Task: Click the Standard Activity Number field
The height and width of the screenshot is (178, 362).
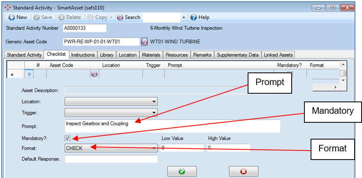Action: point(84,28)
